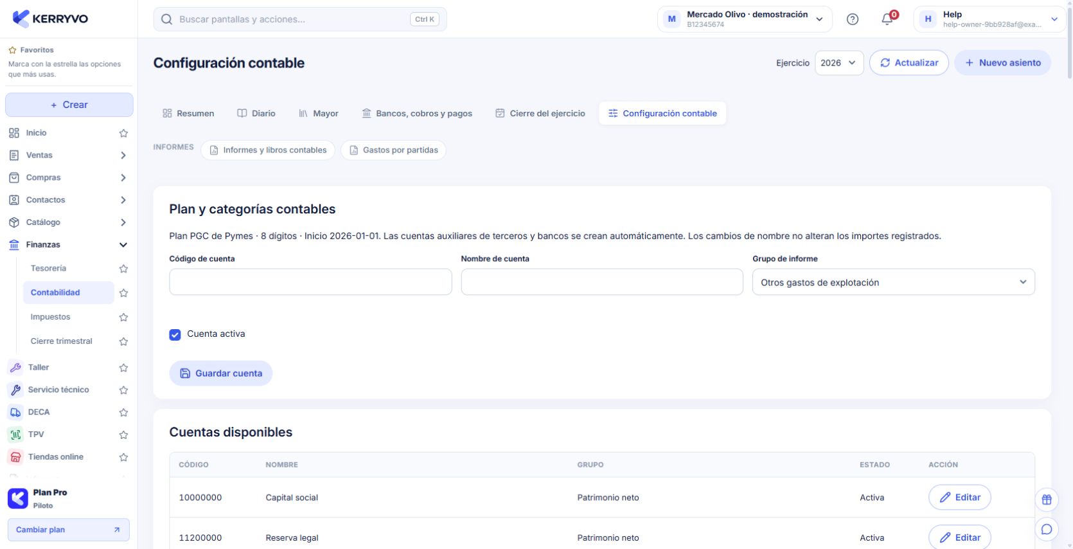Star Contabilidad as a favorite
Image resolution: width=1073 pixels, height=549 pixels.
(x=123, y=292)
